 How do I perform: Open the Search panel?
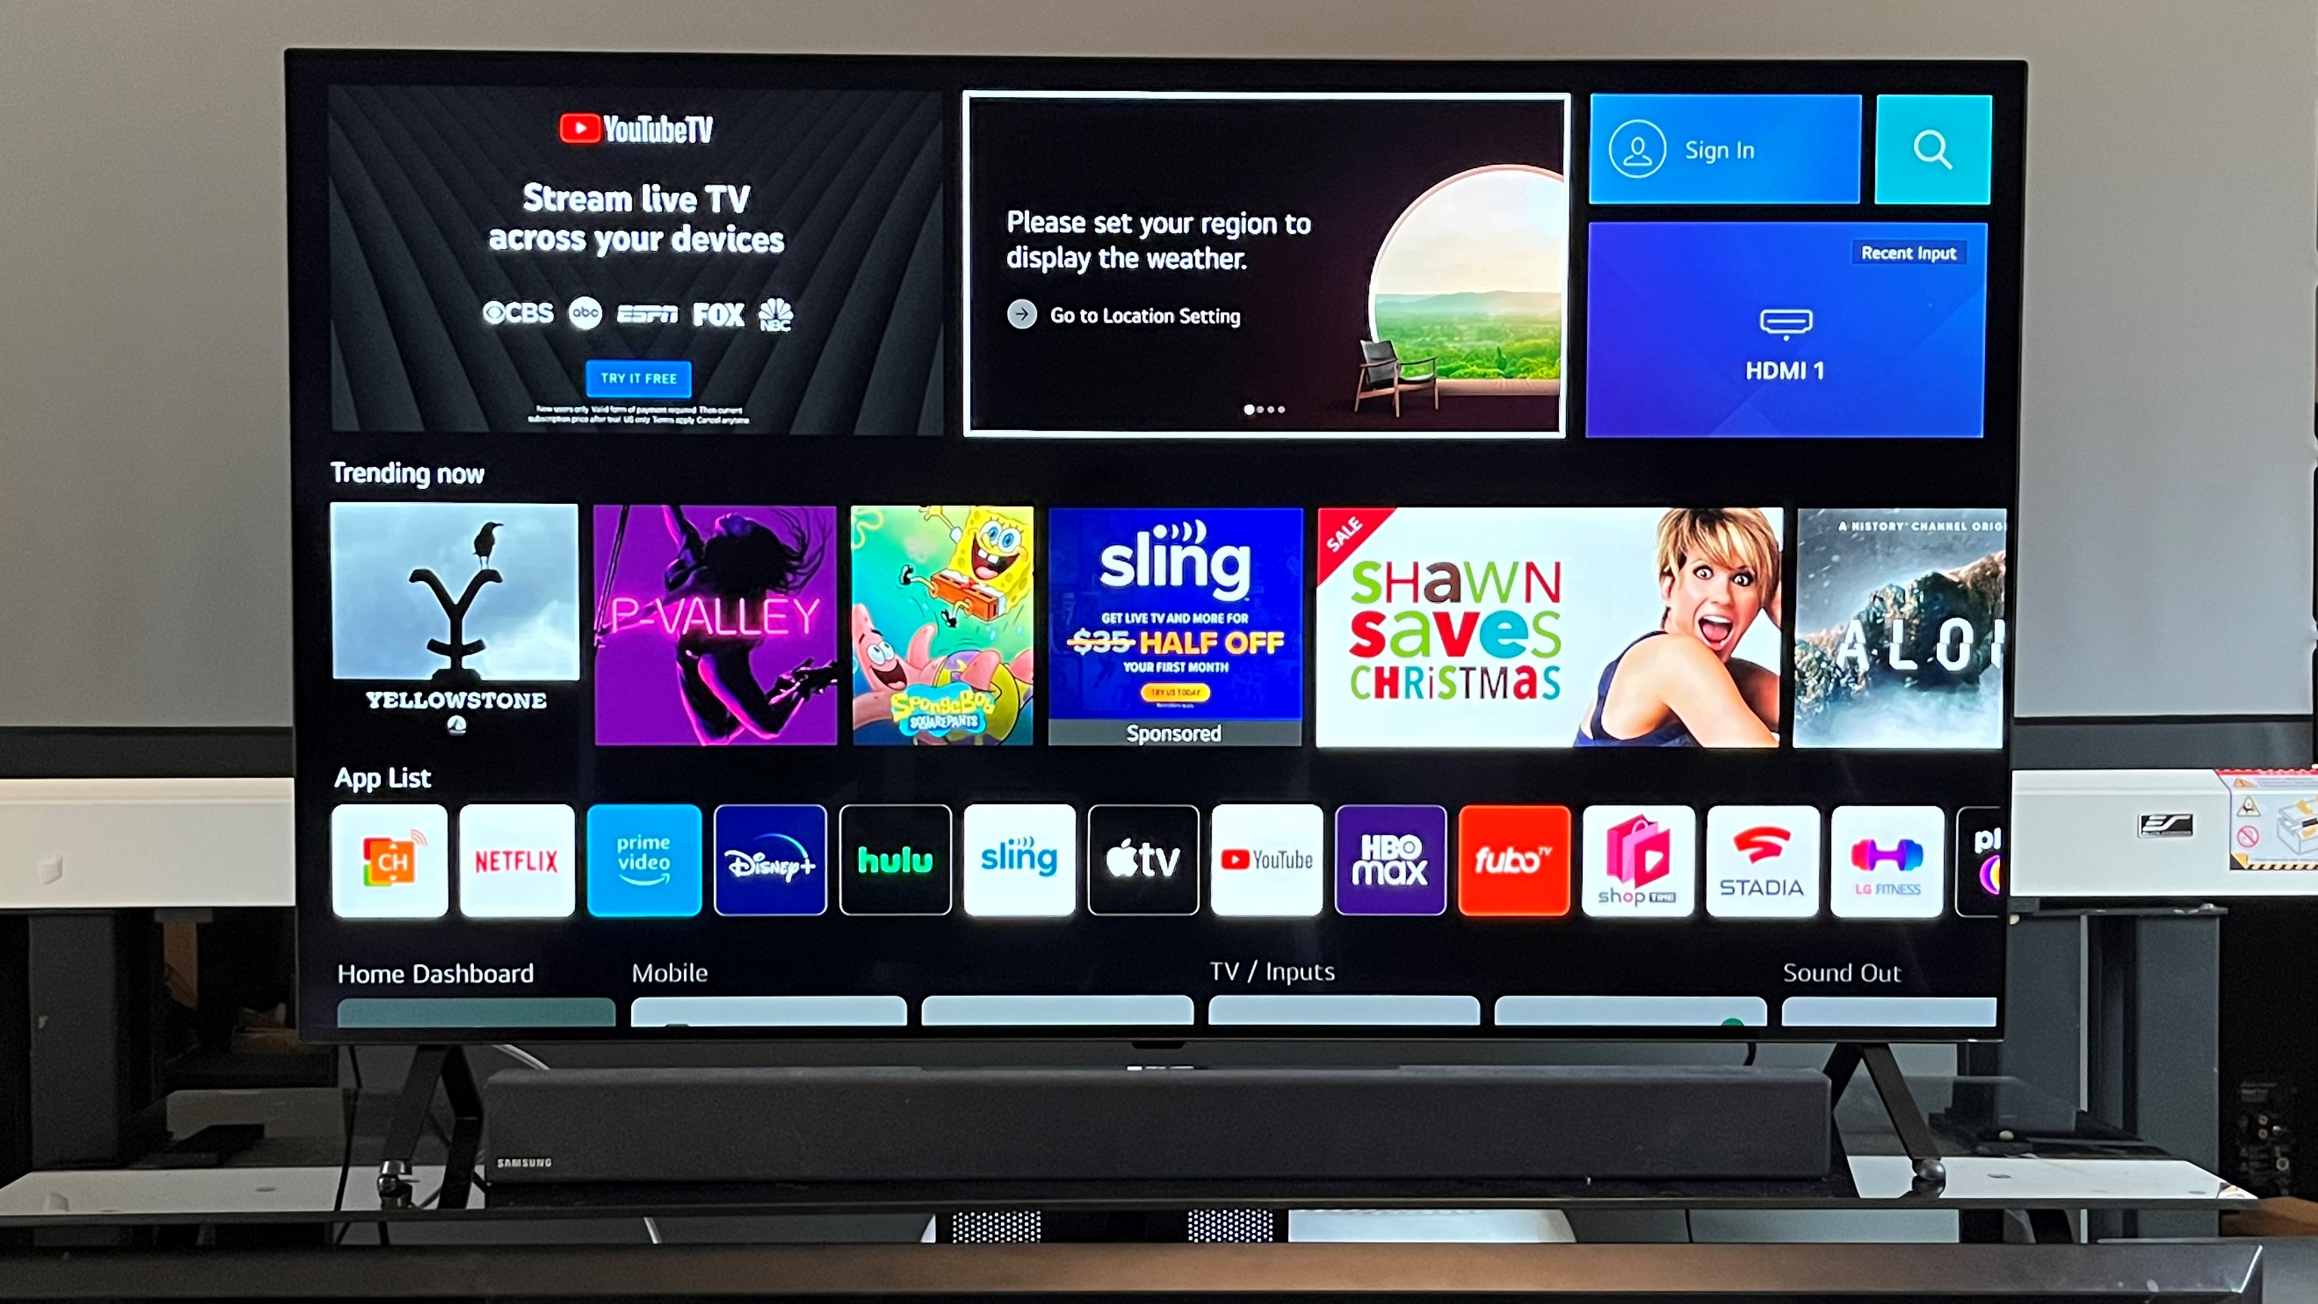1934,151
